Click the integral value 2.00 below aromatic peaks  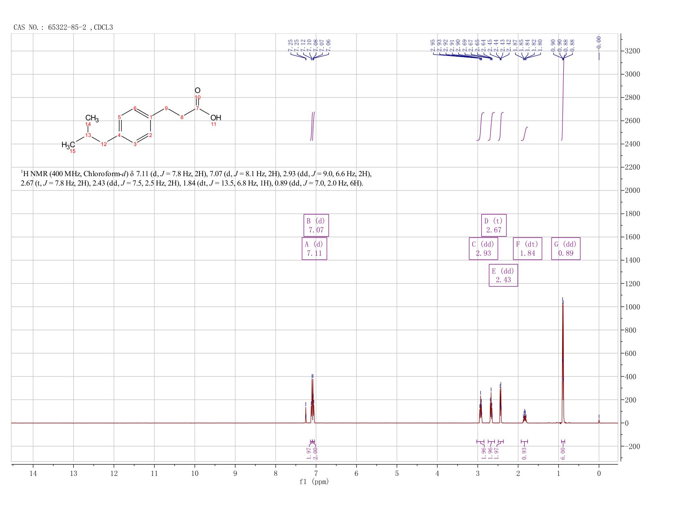click(x=315, y=453)
